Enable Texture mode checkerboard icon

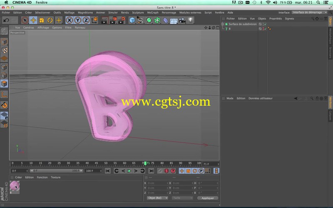4,50
